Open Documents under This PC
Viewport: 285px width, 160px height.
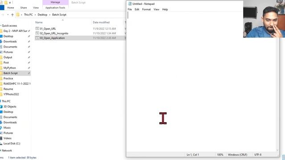pyautogui.click(x=10, y=117)
